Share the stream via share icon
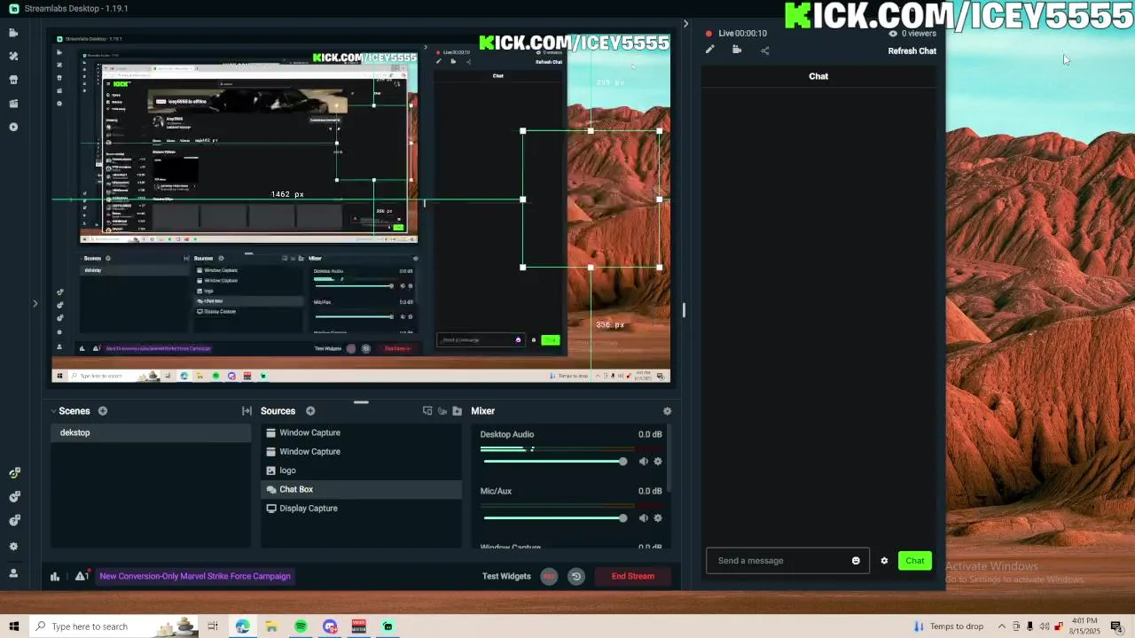The width and height of the screenshot is (1135, 638). pos(765,51)
